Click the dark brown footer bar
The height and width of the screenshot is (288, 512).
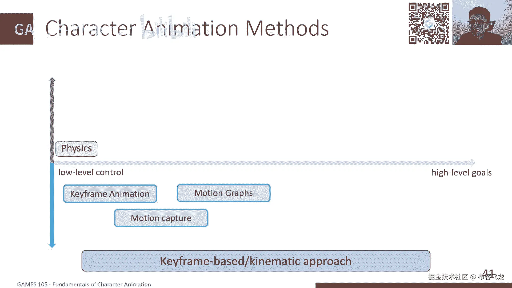click(413, 285)
